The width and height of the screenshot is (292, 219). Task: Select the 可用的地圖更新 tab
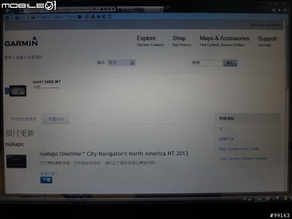(x=23, y=119)
